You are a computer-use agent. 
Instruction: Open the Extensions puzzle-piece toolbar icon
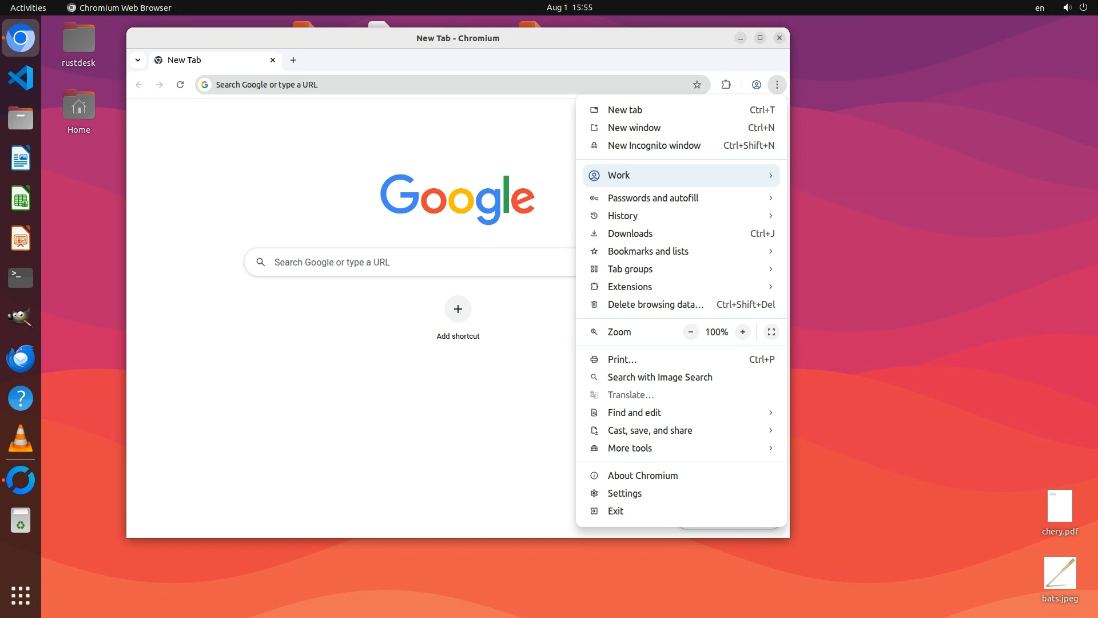pos(726,85)
